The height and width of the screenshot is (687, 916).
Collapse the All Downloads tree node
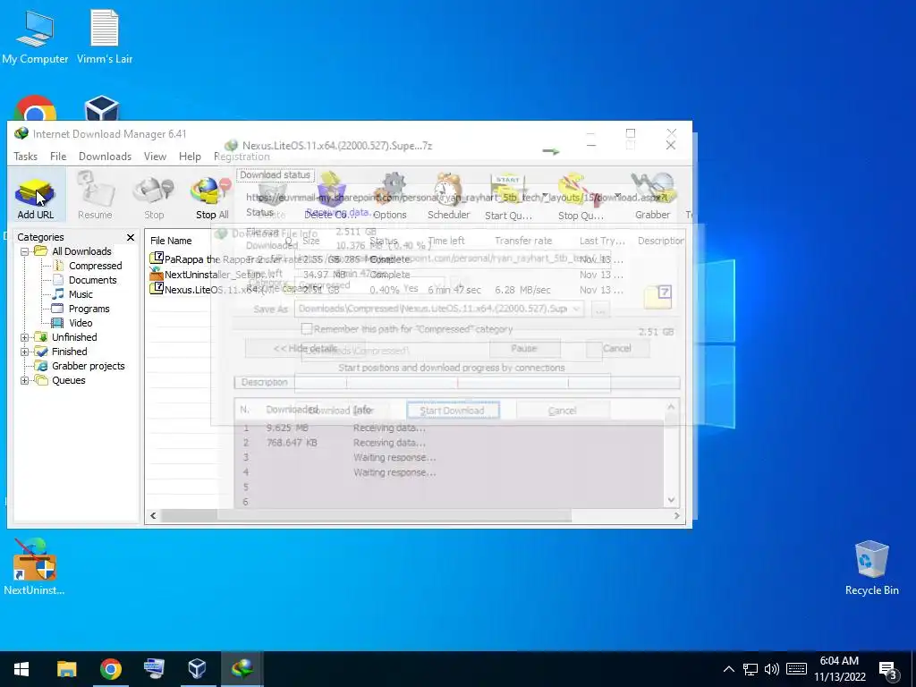point(24,251)
